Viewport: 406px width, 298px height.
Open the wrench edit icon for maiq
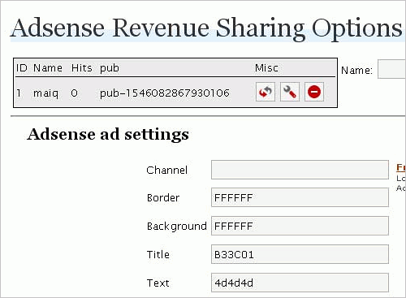(290, 92)
